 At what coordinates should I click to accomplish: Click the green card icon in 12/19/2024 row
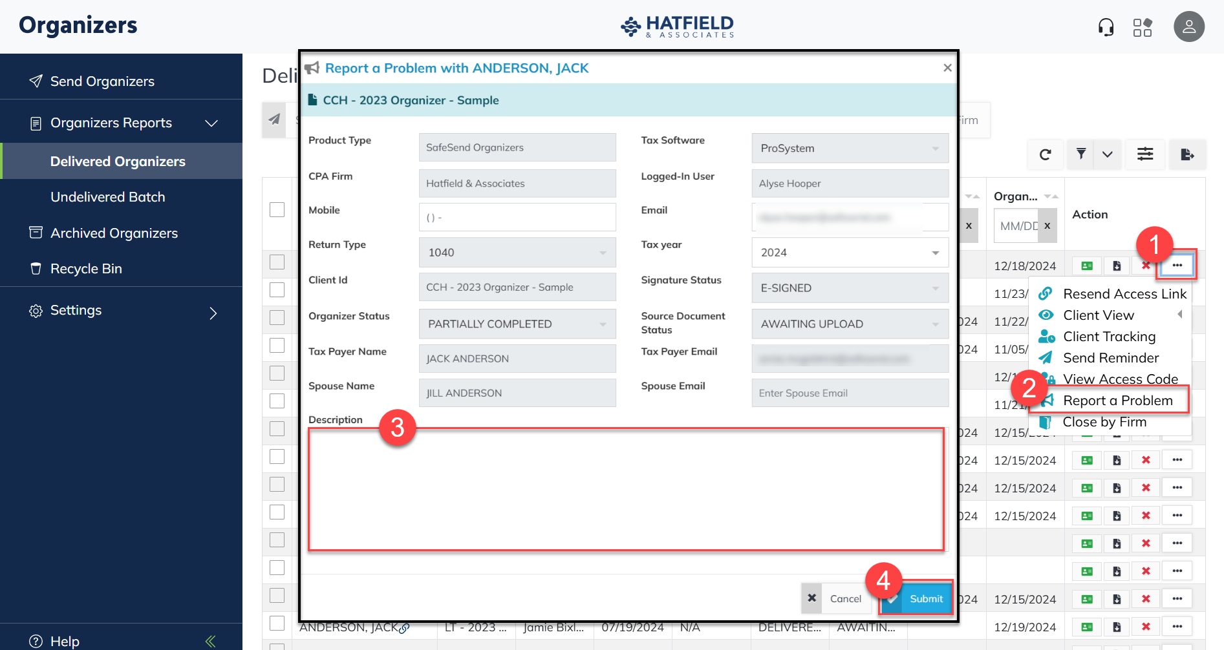[1087, 627]
